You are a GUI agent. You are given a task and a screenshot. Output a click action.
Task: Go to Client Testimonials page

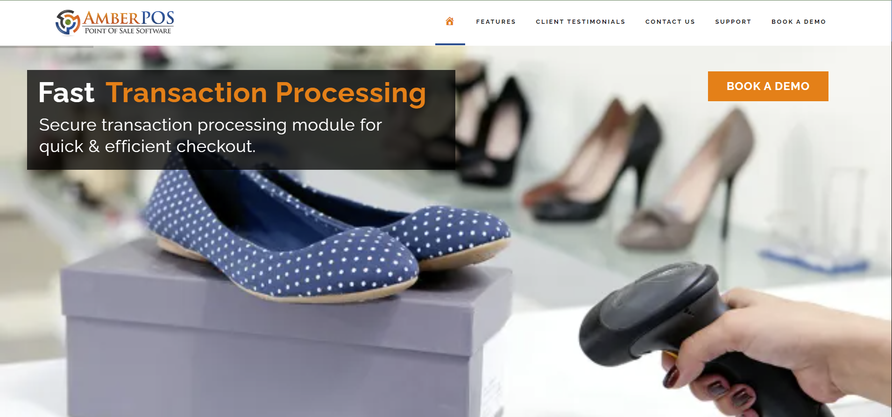[581, 22]
